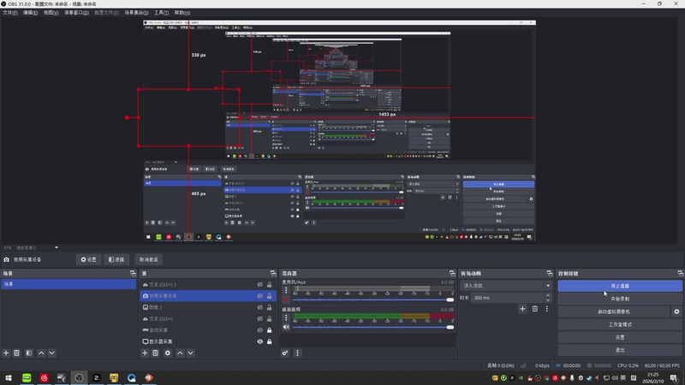Image resolution: width=685 pixels, height=385 pixels.
Task: Move source up in Sources panel
Action: (180, 352)
